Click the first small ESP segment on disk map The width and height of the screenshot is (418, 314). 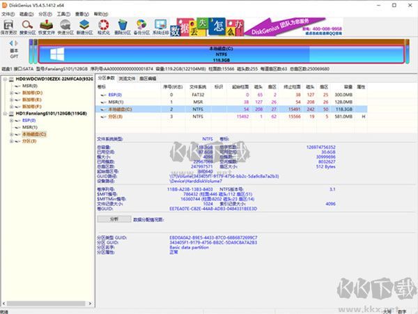coord(31,52)
